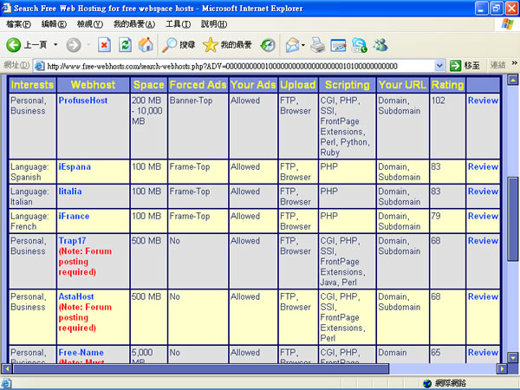Viewport: 520px width, 390px height.
Task: Click into the address URL field
Action: [239, 66]
